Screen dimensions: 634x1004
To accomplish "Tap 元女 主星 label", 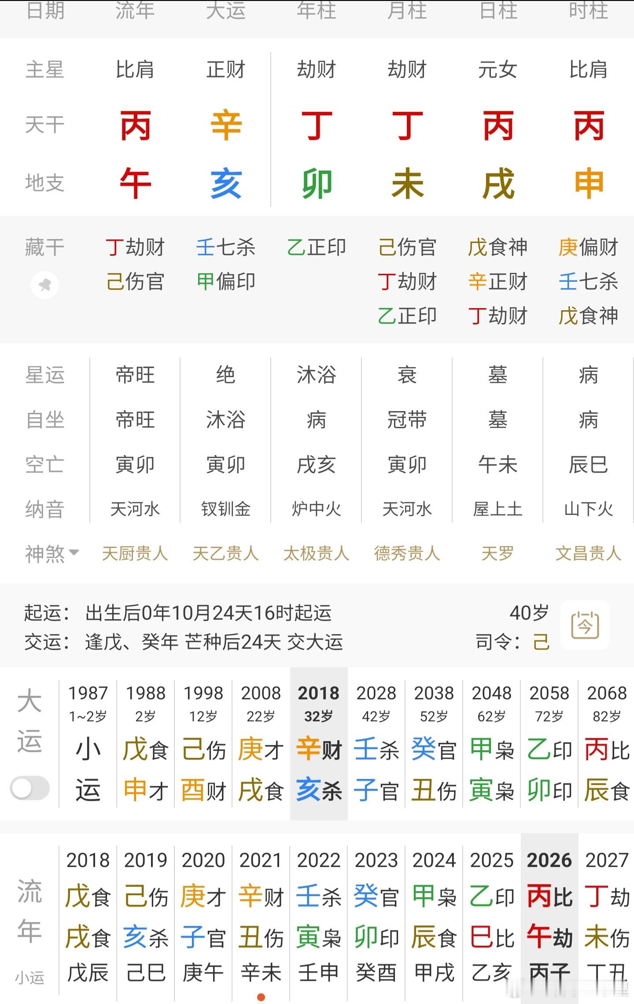I will point(498,70).
